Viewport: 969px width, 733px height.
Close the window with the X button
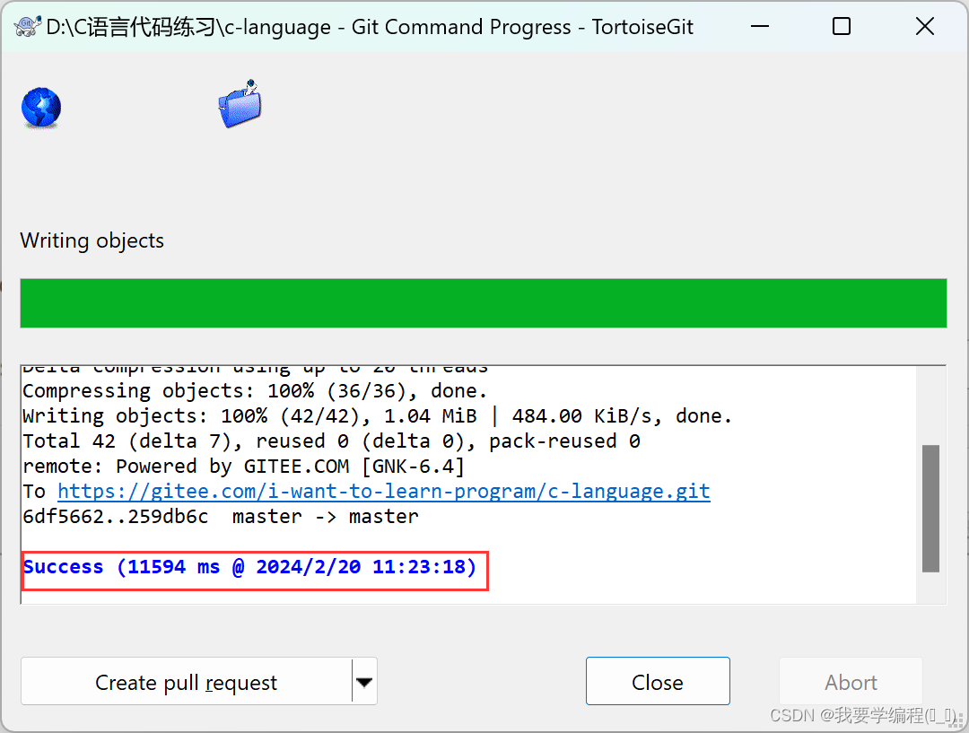(x=924, y=27)
